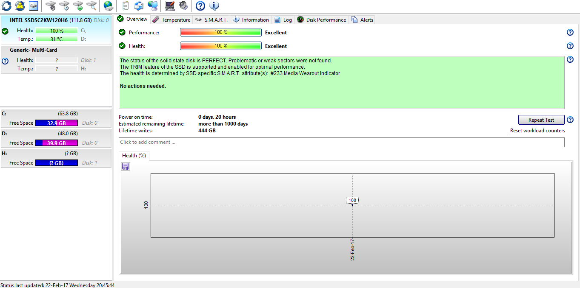The image size is (580, 288).
Task: Click the green check beside Health label in Overview
Action: [x=122, y=46]
